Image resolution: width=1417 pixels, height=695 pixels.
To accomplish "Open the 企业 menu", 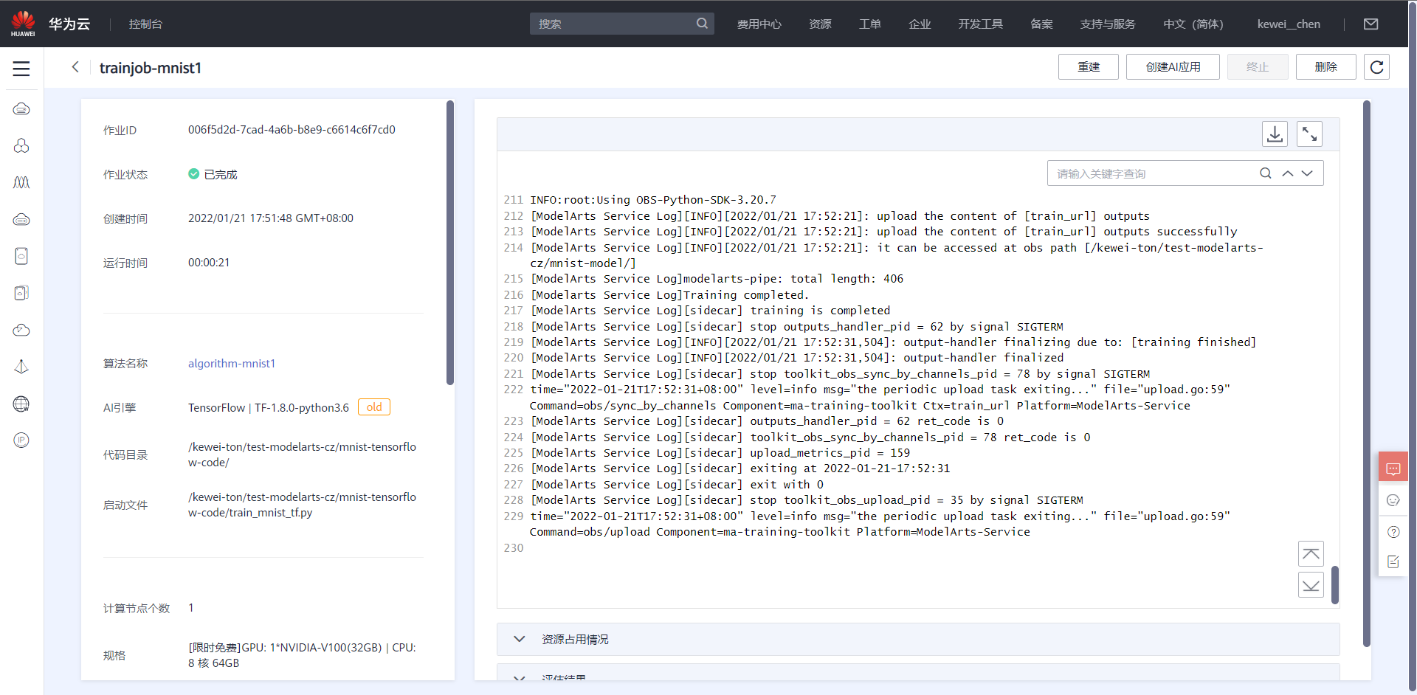I will point(920,24).
